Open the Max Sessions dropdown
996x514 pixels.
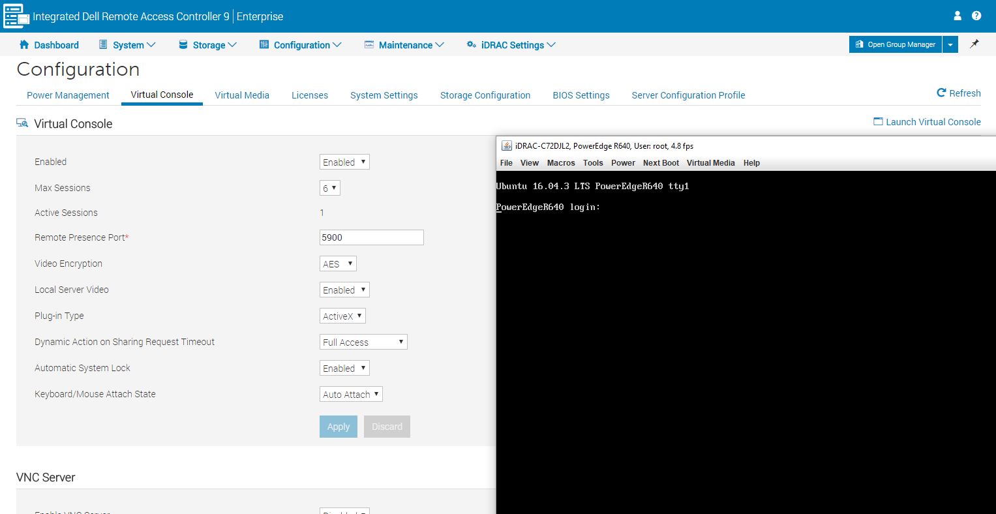tap(330, 188)
